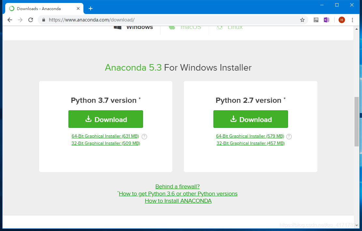Viewport: 362px width, 231px height.
Task: Open the JB browser extension
Action: point(316,20)
